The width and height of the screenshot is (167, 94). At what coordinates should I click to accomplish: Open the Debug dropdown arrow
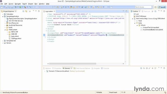[18, 7]
